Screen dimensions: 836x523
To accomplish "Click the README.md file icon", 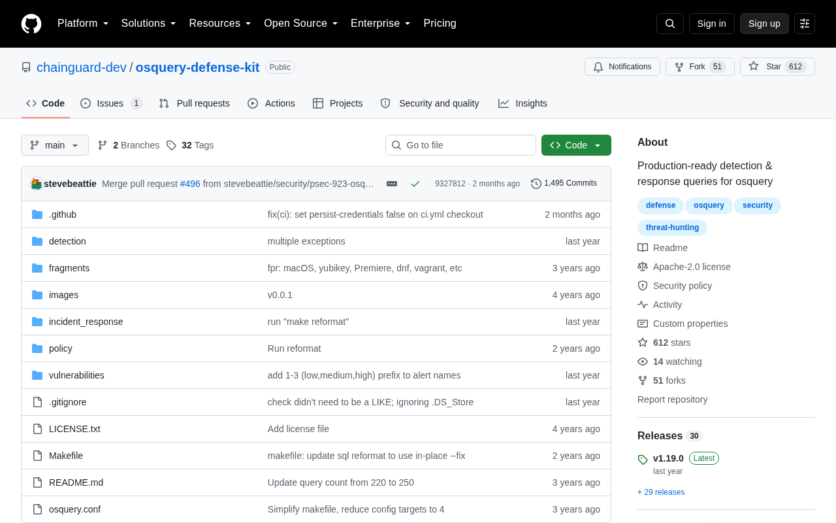I will point(37,482).
